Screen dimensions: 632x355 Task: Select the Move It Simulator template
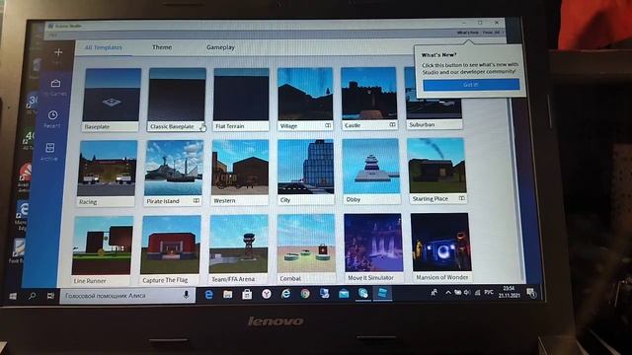373,248
